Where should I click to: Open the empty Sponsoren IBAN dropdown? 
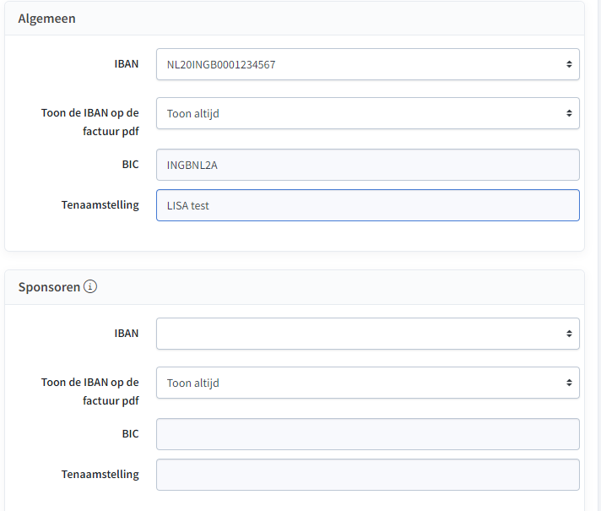click(x=367, y=334)
